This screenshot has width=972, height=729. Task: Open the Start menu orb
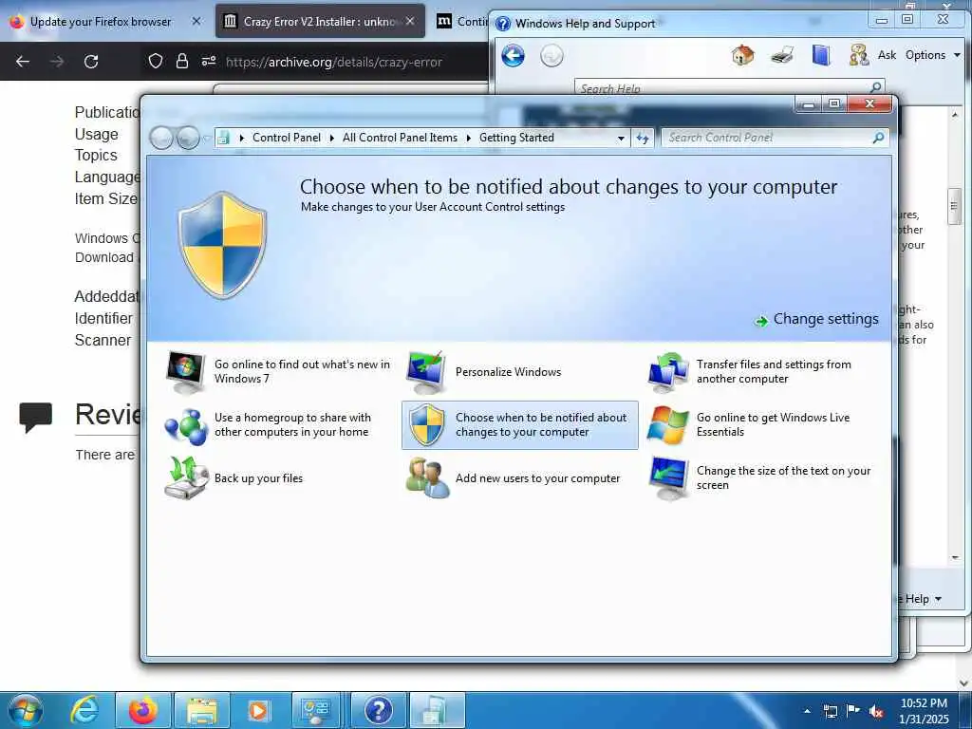[x=27, y=710]
